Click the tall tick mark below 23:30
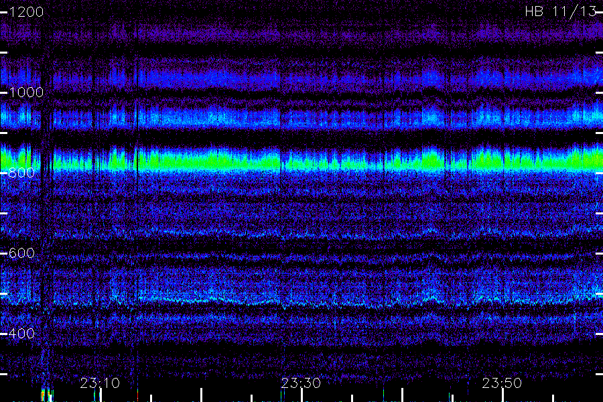 [x=302, y=395]
